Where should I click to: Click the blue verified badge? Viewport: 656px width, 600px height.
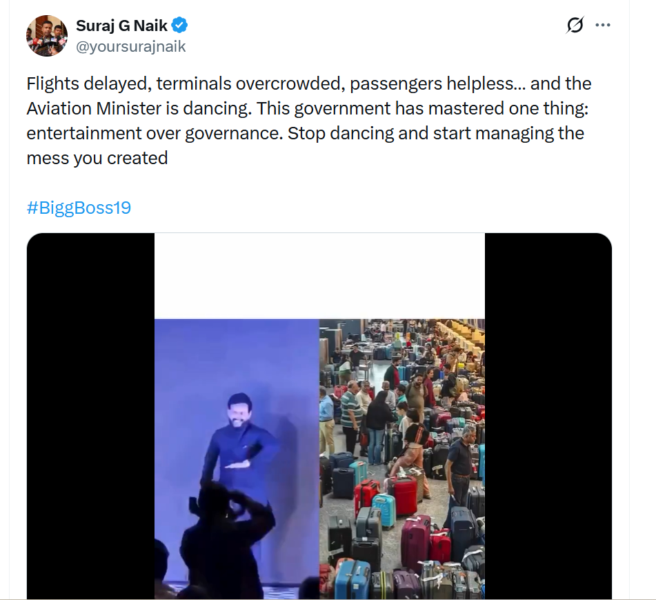(180, 26)
